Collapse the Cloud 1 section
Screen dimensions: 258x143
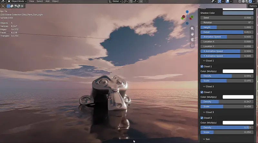tap(208, 61)
